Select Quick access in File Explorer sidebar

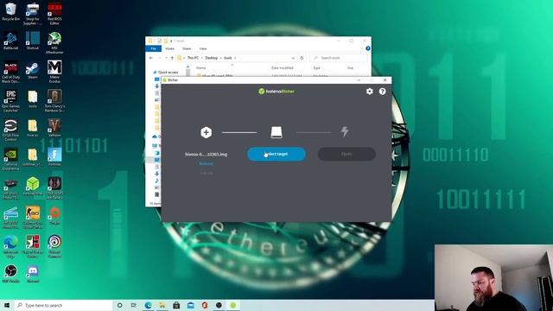coord(168,73)
